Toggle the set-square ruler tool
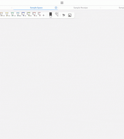The width and height of the screenshot is (124, 139). 57,14
